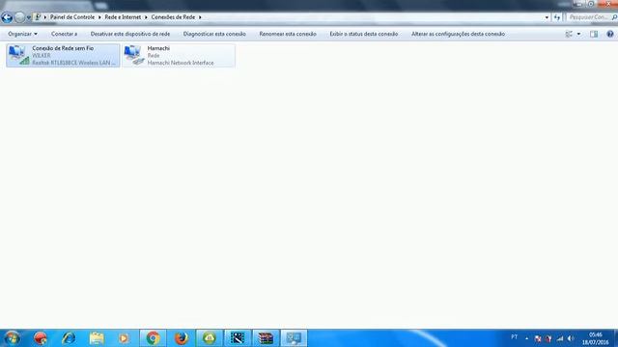Click the Realtek Wireless LAN adapter text
The image size is (618, 347).
(73, 63)
